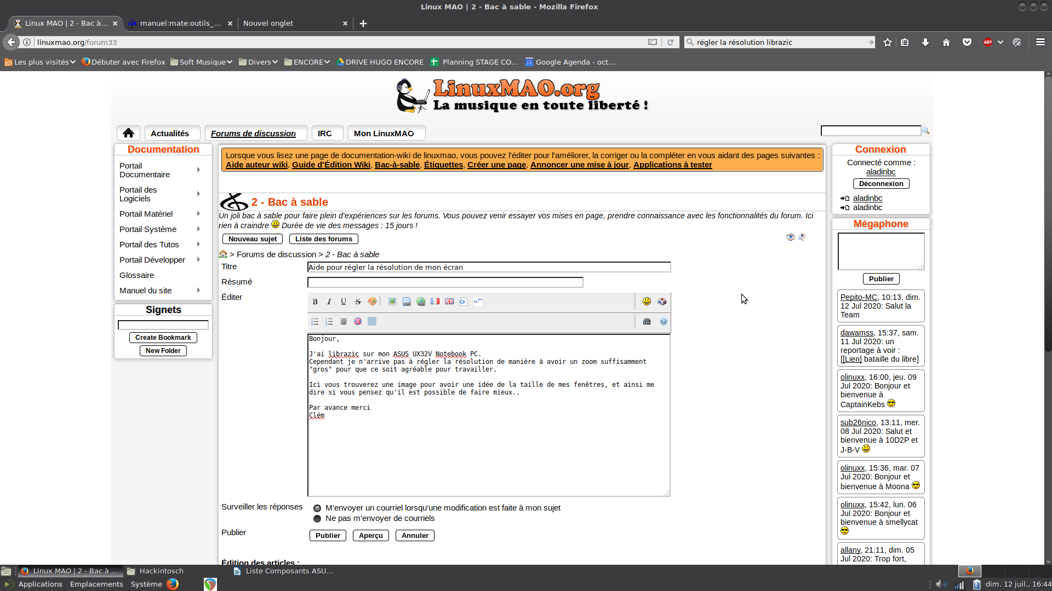The height and width of the screenshot is (591, 1052).
Task: Open the text color palette icon
Action: [x=372, y=302]
